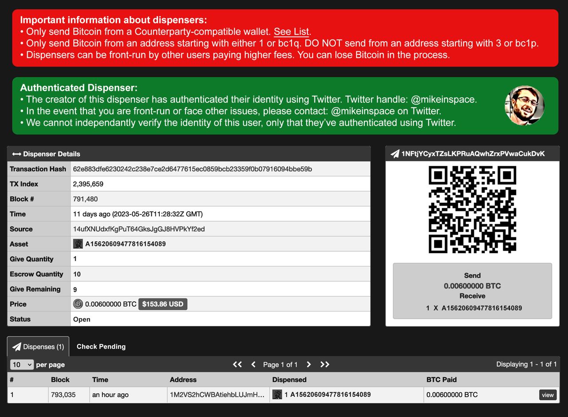Click the view button in dispense row
The width and height of the screenshot is (568, 417).
click(548, 395)
